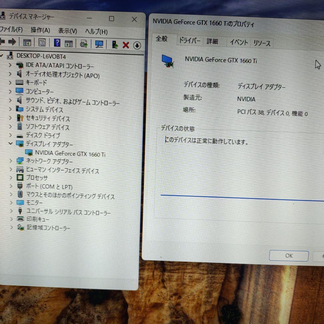Click the red X uninstall device icon
The width and height of the screenshot is (324, 324).
(x=126, y=45)
